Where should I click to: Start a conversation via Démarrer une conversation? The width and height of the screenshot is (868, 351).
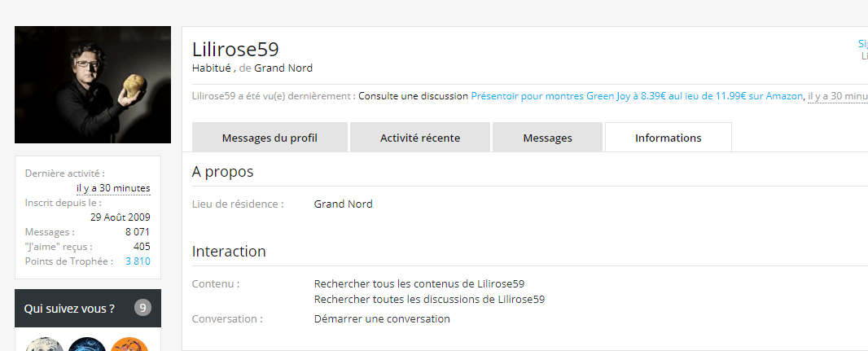coord(382,318)
